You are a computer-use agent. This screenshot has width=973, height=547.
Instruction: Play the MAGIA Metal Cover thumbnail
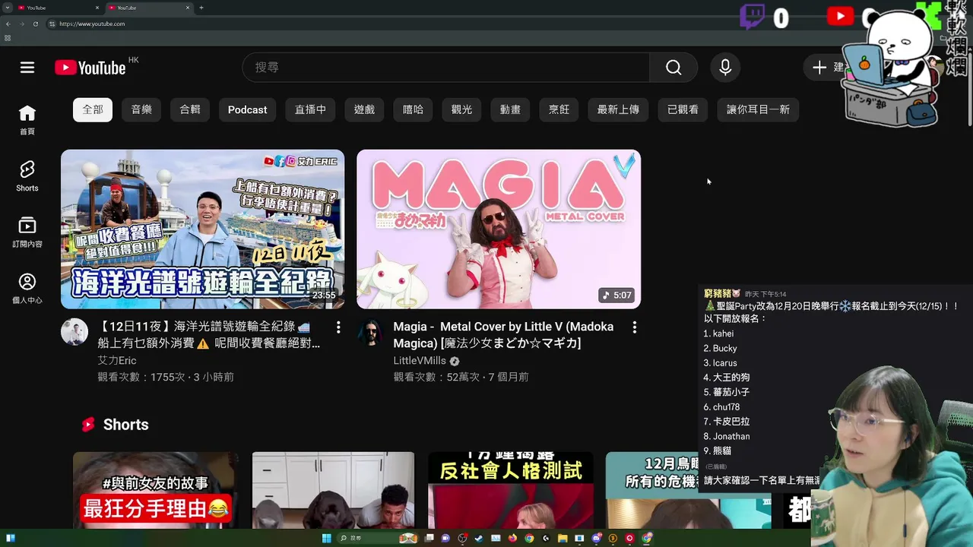pyautogui.click(x=499, y=229)
